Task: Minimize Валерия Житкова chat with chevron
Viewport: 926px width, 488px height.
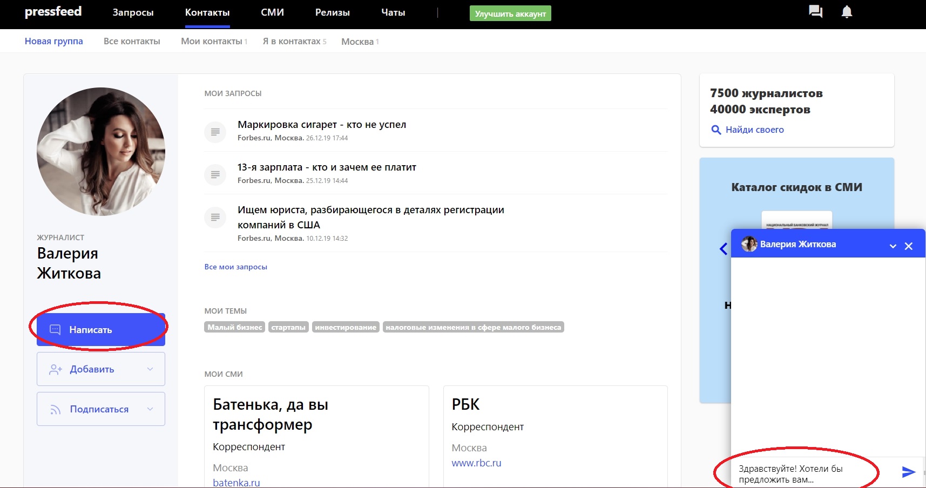Action: pyautogui.click(x=893, y=246)
